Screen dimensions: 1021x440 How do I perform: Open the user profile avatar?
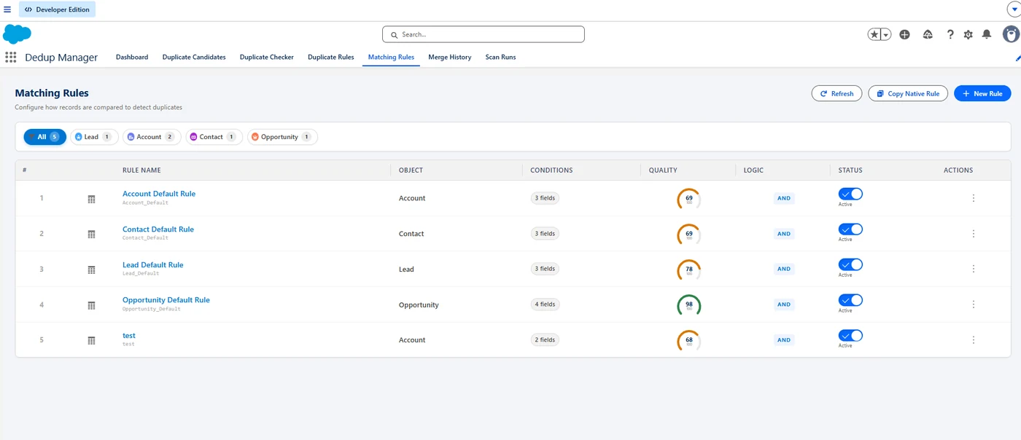tap(1011, 34)
